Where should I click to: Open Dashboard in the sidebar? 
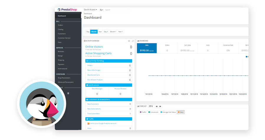(x=68, y=16)
